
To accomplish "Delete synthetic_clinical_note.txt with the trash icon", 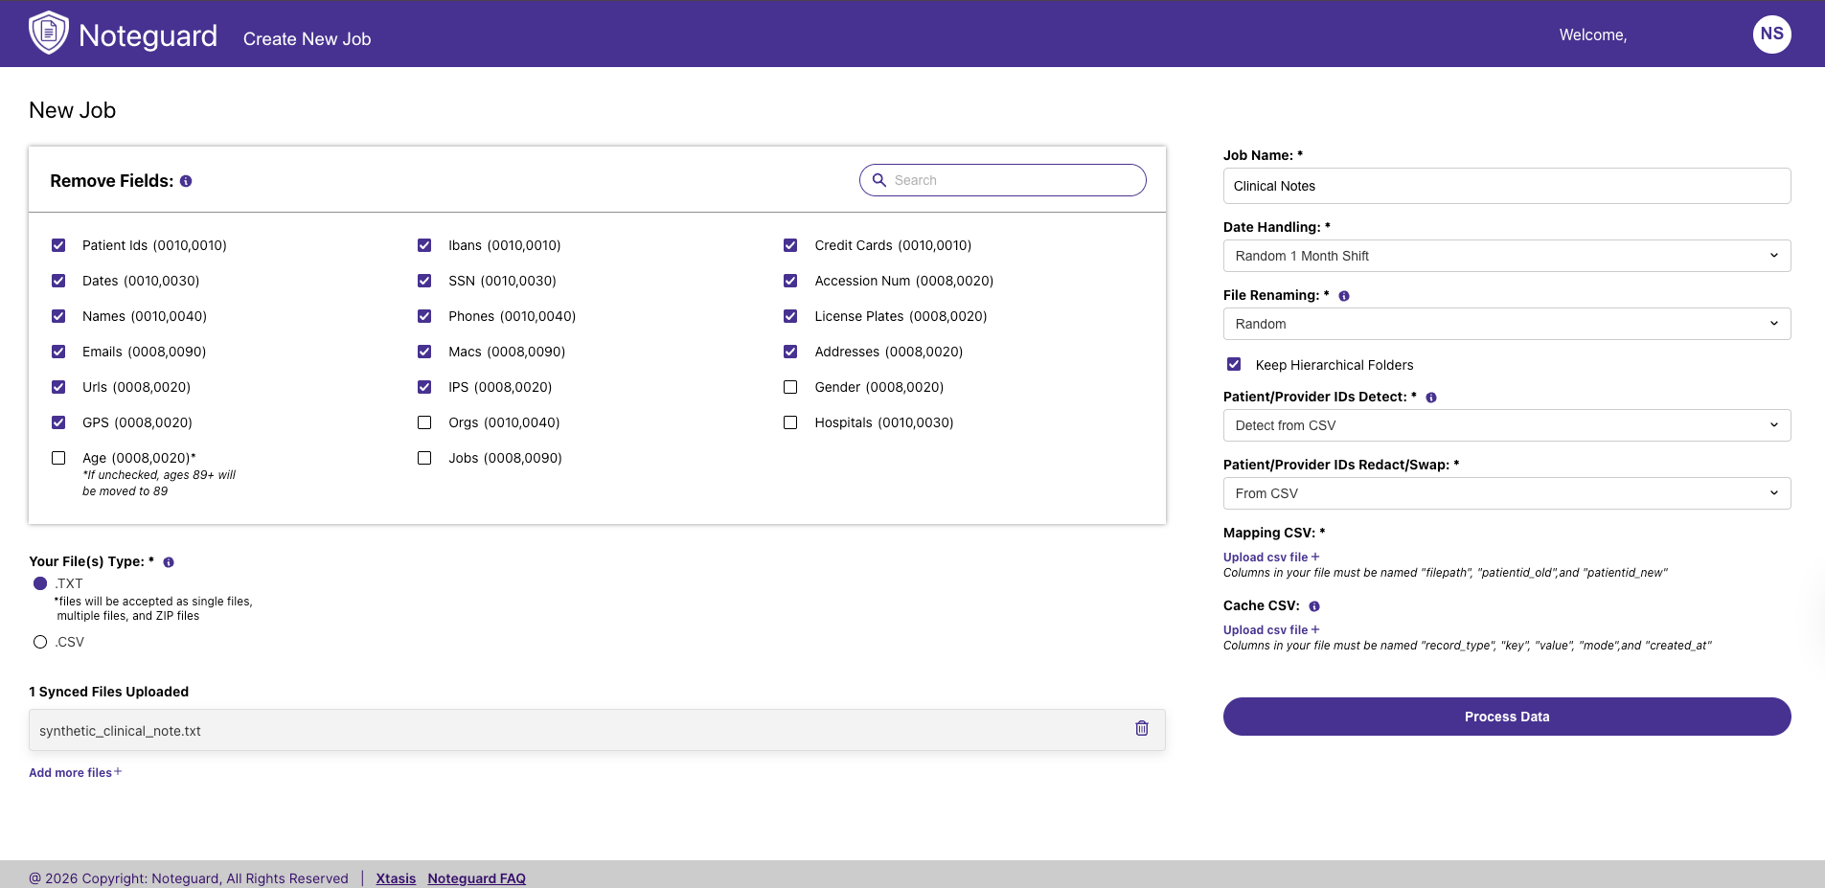I will point(1142,728).
